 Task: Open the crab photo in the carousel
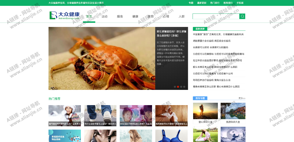click(x=102, y=58)
